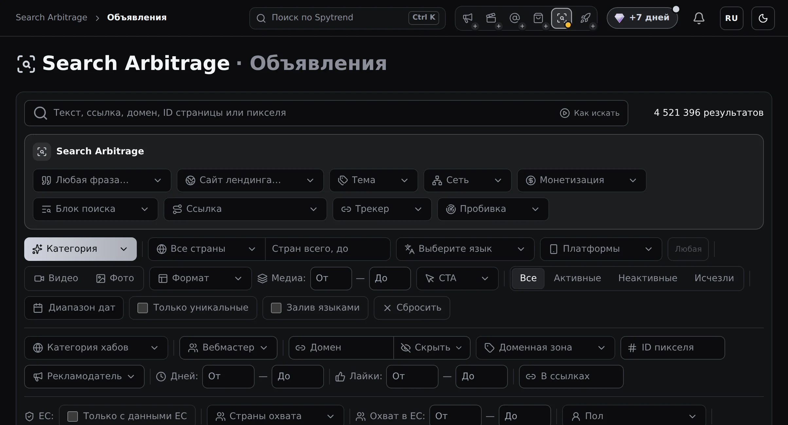The image size is (788, 425).
Task: Open the Любая фраза dropdown
Action: [x=102, y=180]
